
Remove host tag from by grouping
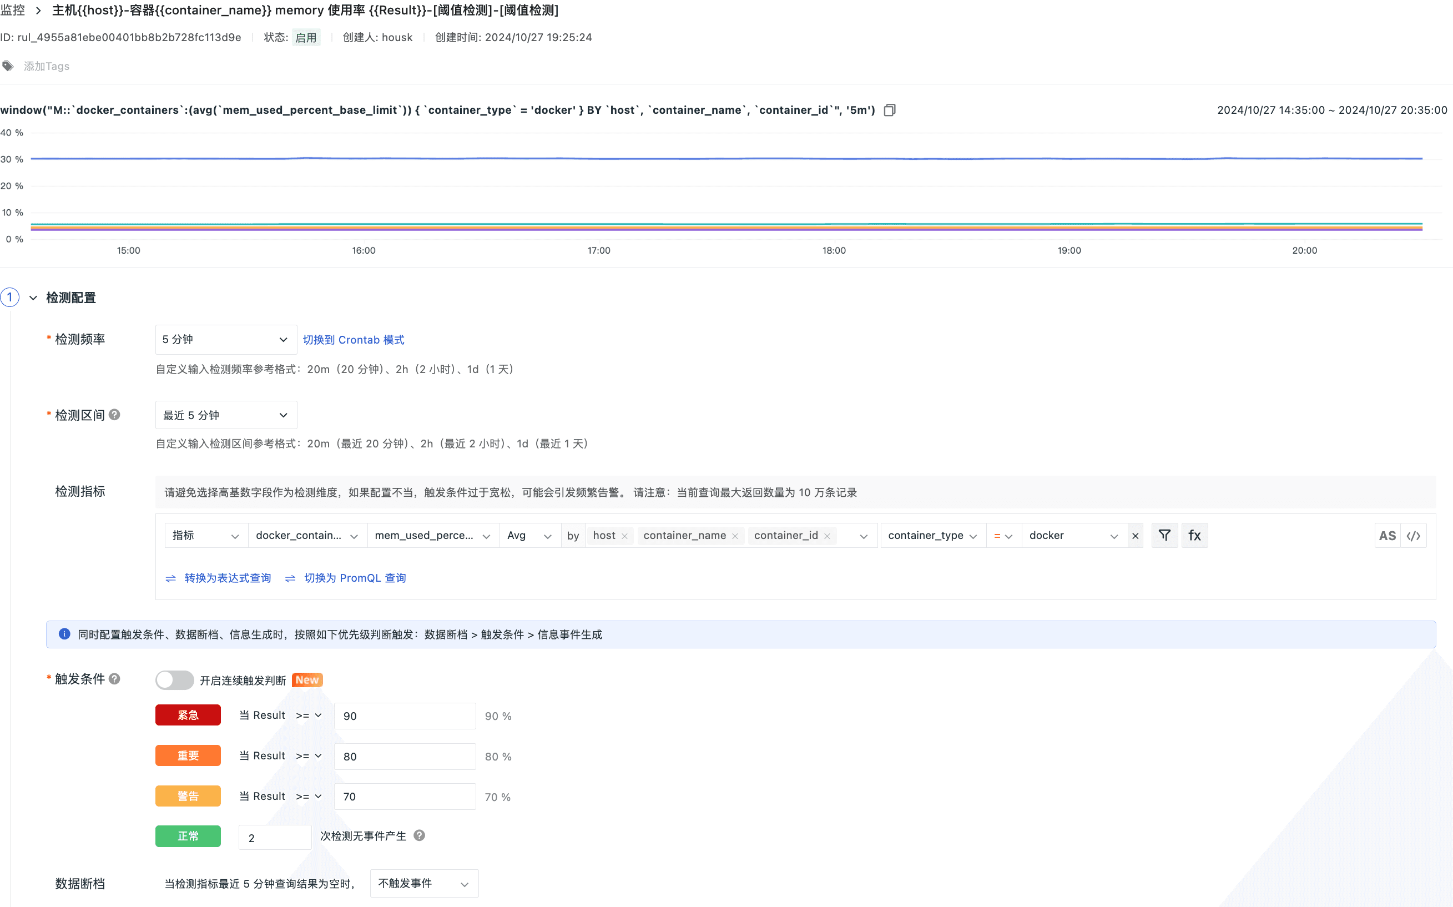coord(624,536)
